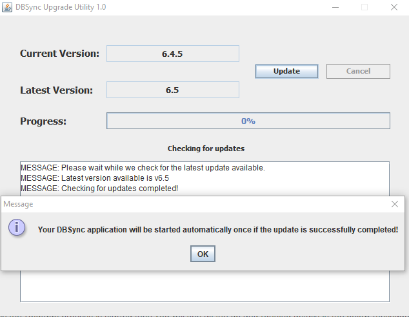Minimize the DBSync Upgrade Utility window
The height and width of the screenshot is (317, 409).
[x=335, y=7]
